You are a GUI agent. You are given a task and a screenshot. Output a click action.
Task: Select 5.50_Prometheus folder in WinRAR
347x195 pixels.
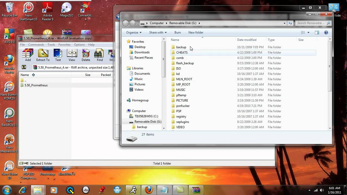(36, 85)
